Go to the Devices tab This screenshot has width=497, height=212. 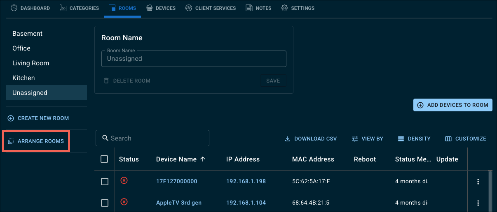click(161, 8)
